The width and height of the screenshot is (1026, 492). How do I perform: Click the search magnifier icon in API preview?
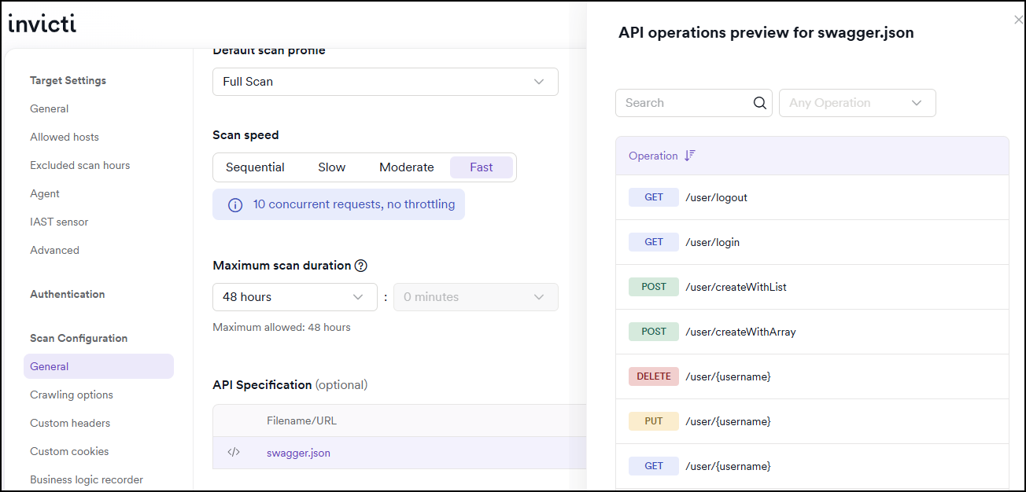(x=758, y=103)
